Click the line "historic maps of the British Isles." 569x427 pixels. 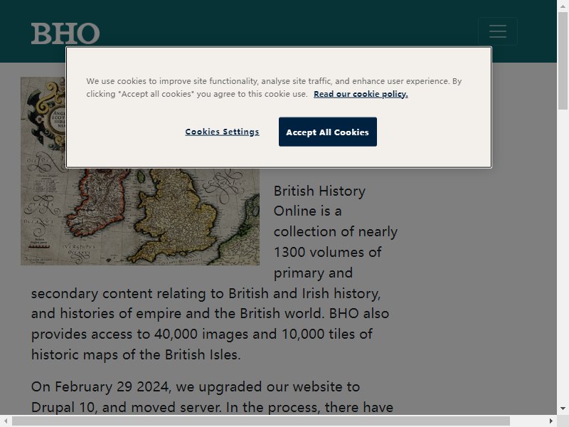click(x=136, y=354)
